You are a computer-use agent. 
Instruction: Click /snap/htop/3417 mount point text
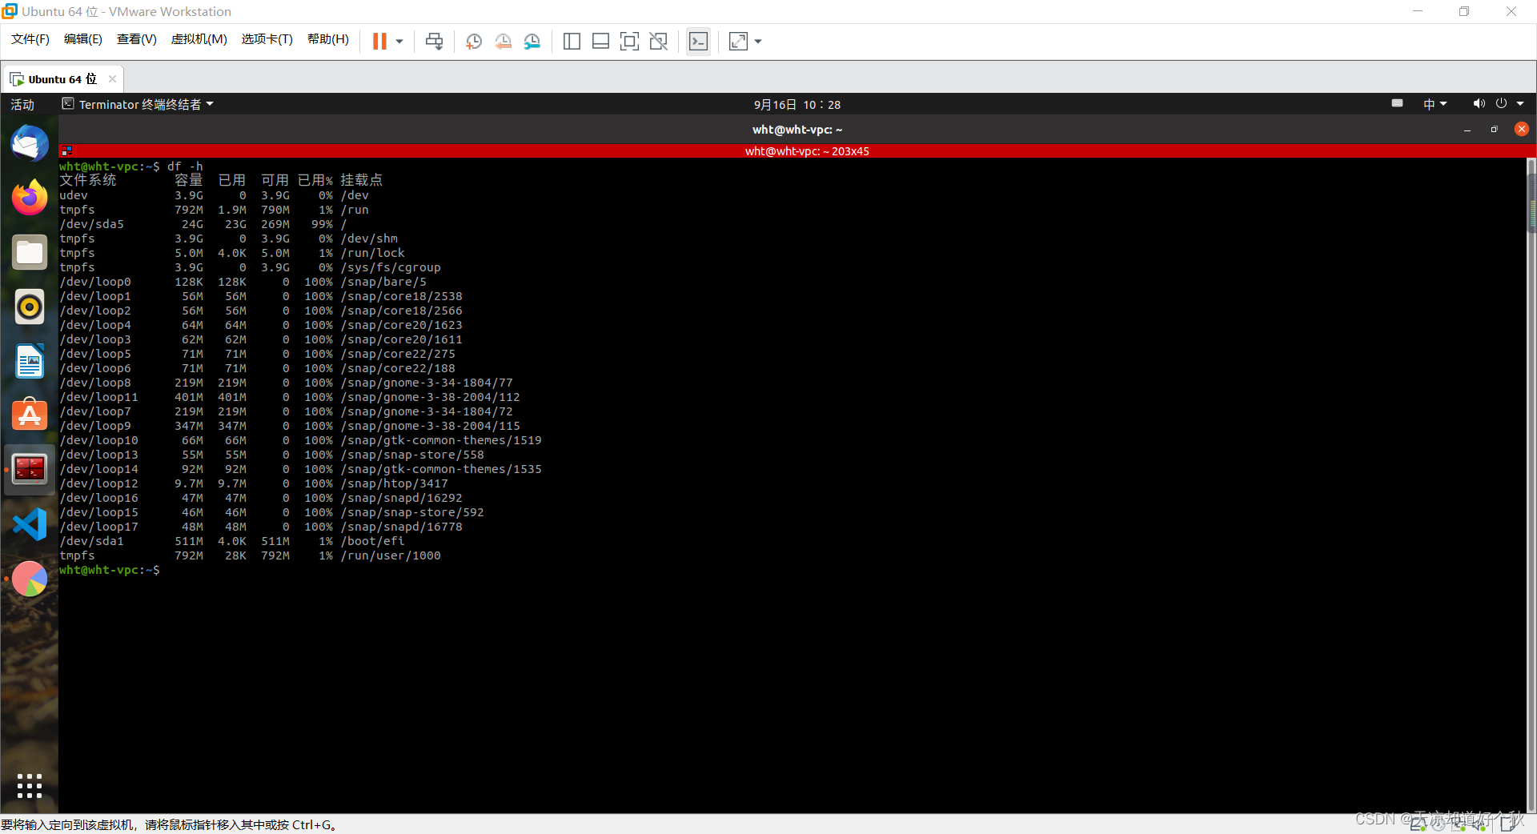[x=394, y=483]
